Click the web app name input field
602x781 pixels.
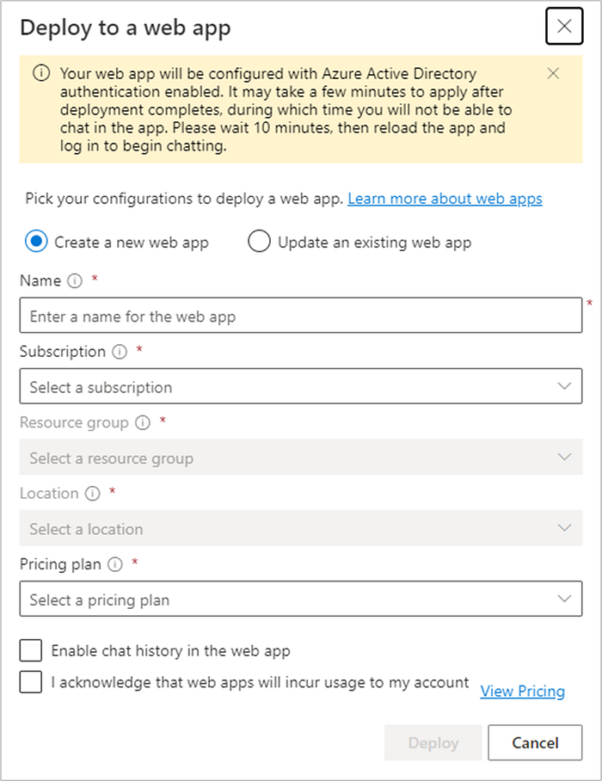(x=301, y=316)
